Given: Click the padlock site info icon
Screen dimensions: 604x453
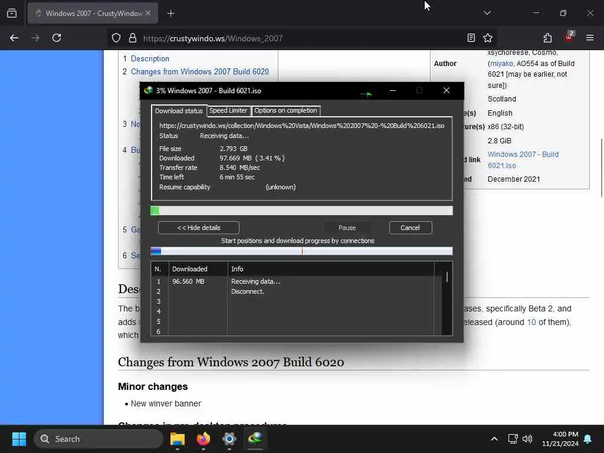Looking at the screenshot, I should (133, 38).
